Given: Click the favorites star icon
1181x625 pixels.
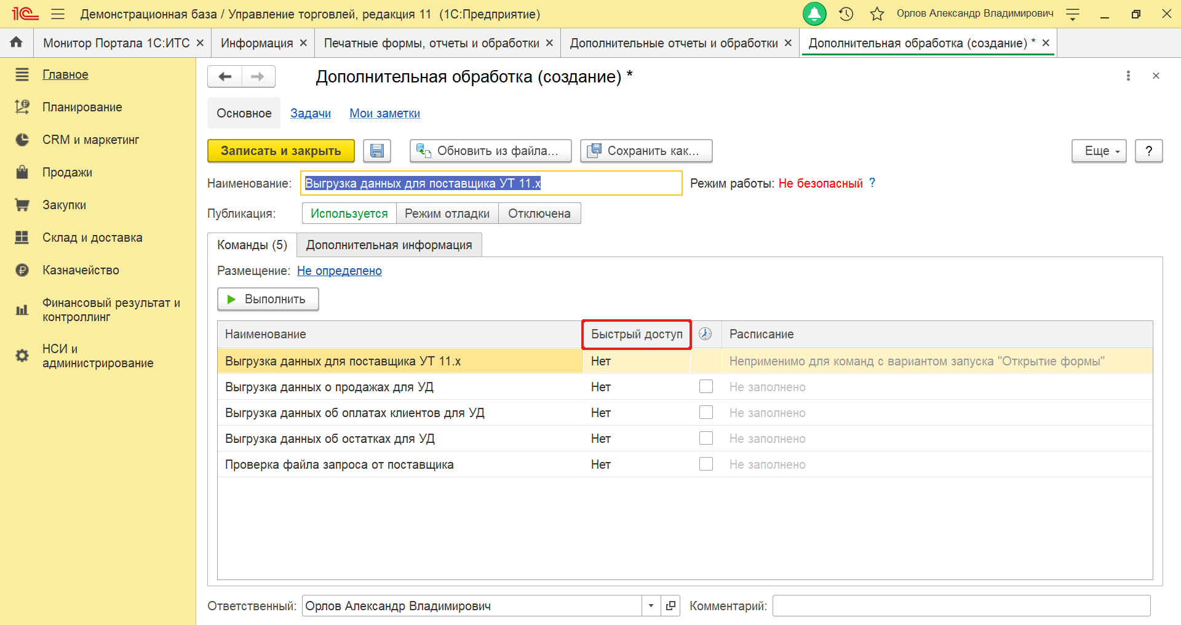Looking at the screenshot, I should click(877, 14).
